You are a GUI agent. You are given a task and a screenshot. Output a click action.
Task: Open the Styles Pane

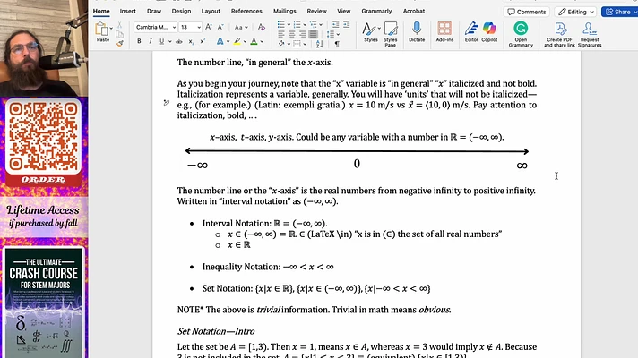coord(391,31)
